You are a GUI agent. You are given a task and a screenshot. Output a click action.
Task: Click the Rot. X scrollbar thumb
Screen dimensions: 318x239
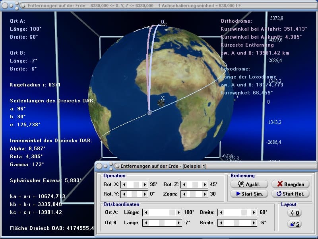point(136,184)
